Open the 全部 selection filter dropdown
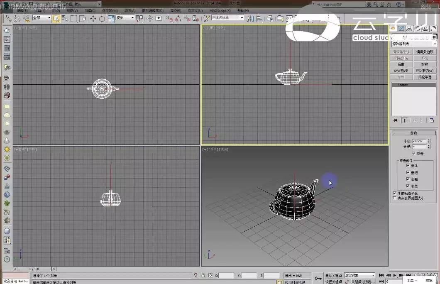 coord(42,18)
